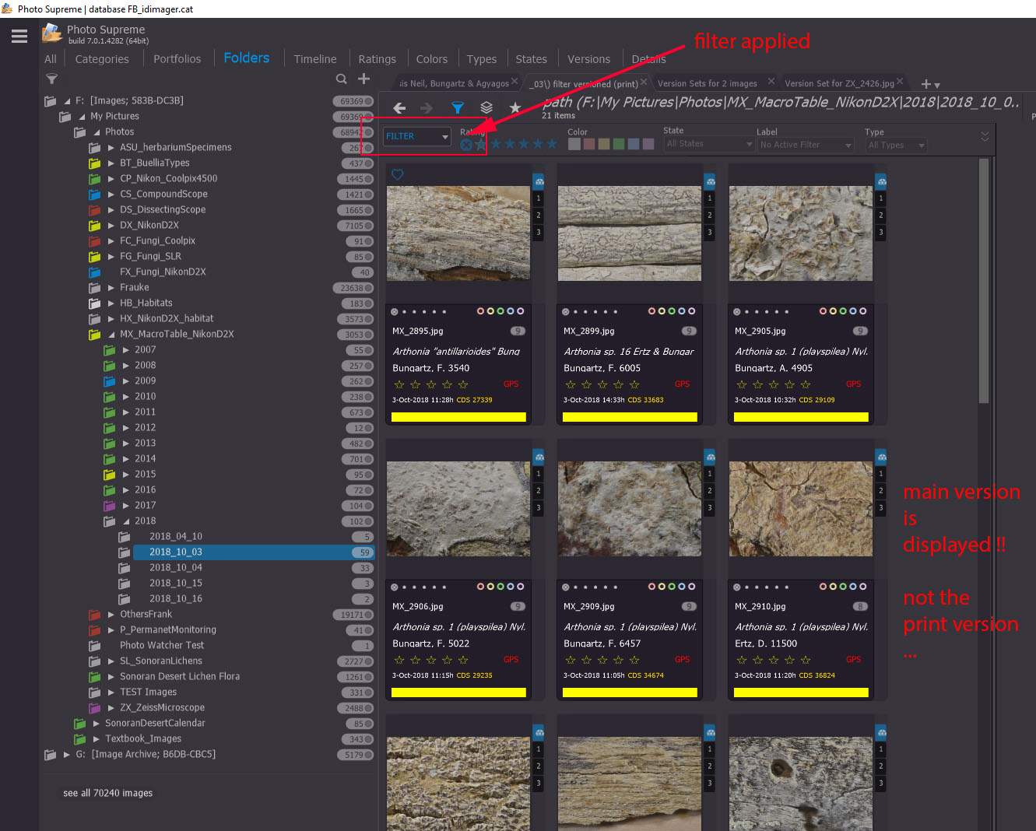Open the catalog search magnifier
Screen dimensions: 1036x831
coord(342,79)
